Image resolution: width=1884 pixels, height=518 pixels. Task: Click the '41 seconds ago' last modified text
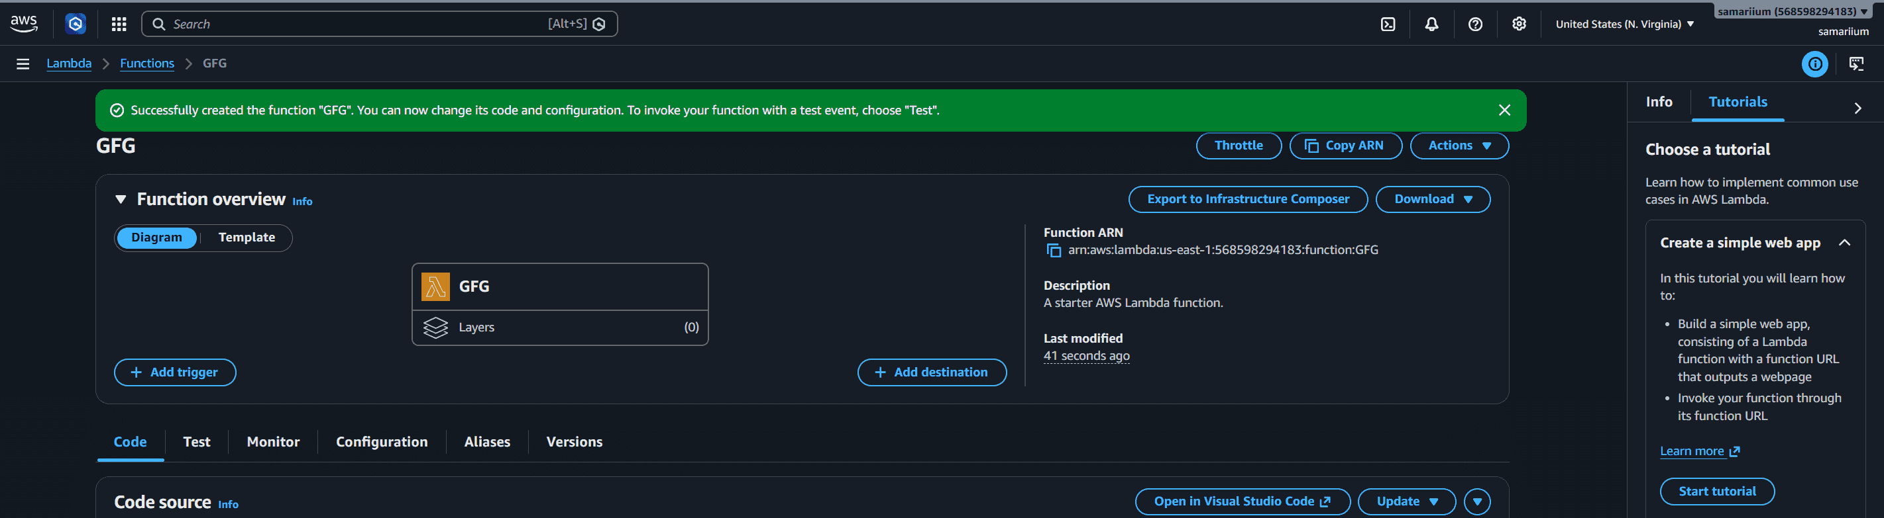pos(1086,357)
